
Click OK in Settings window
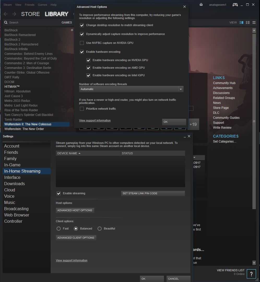click(152, 279)
